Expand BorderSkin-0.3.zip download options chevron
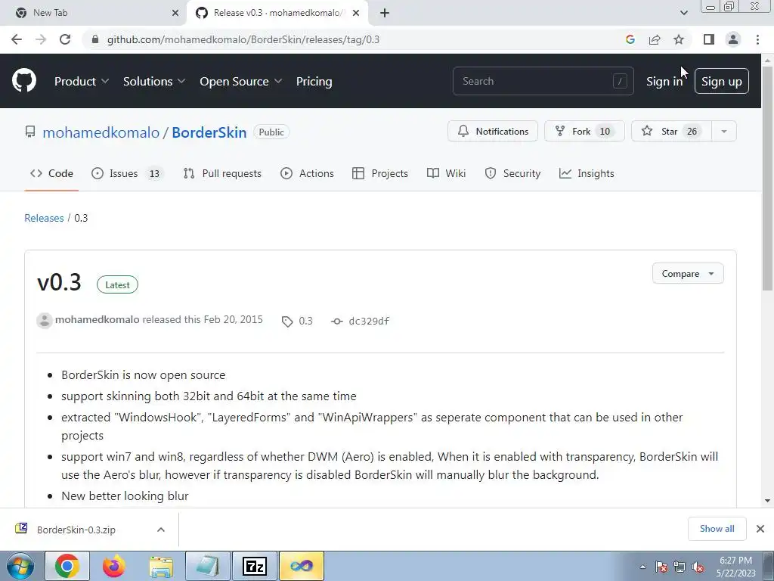Screen dimensions: 774x581 pyautogui.click(x=161, y=530)
